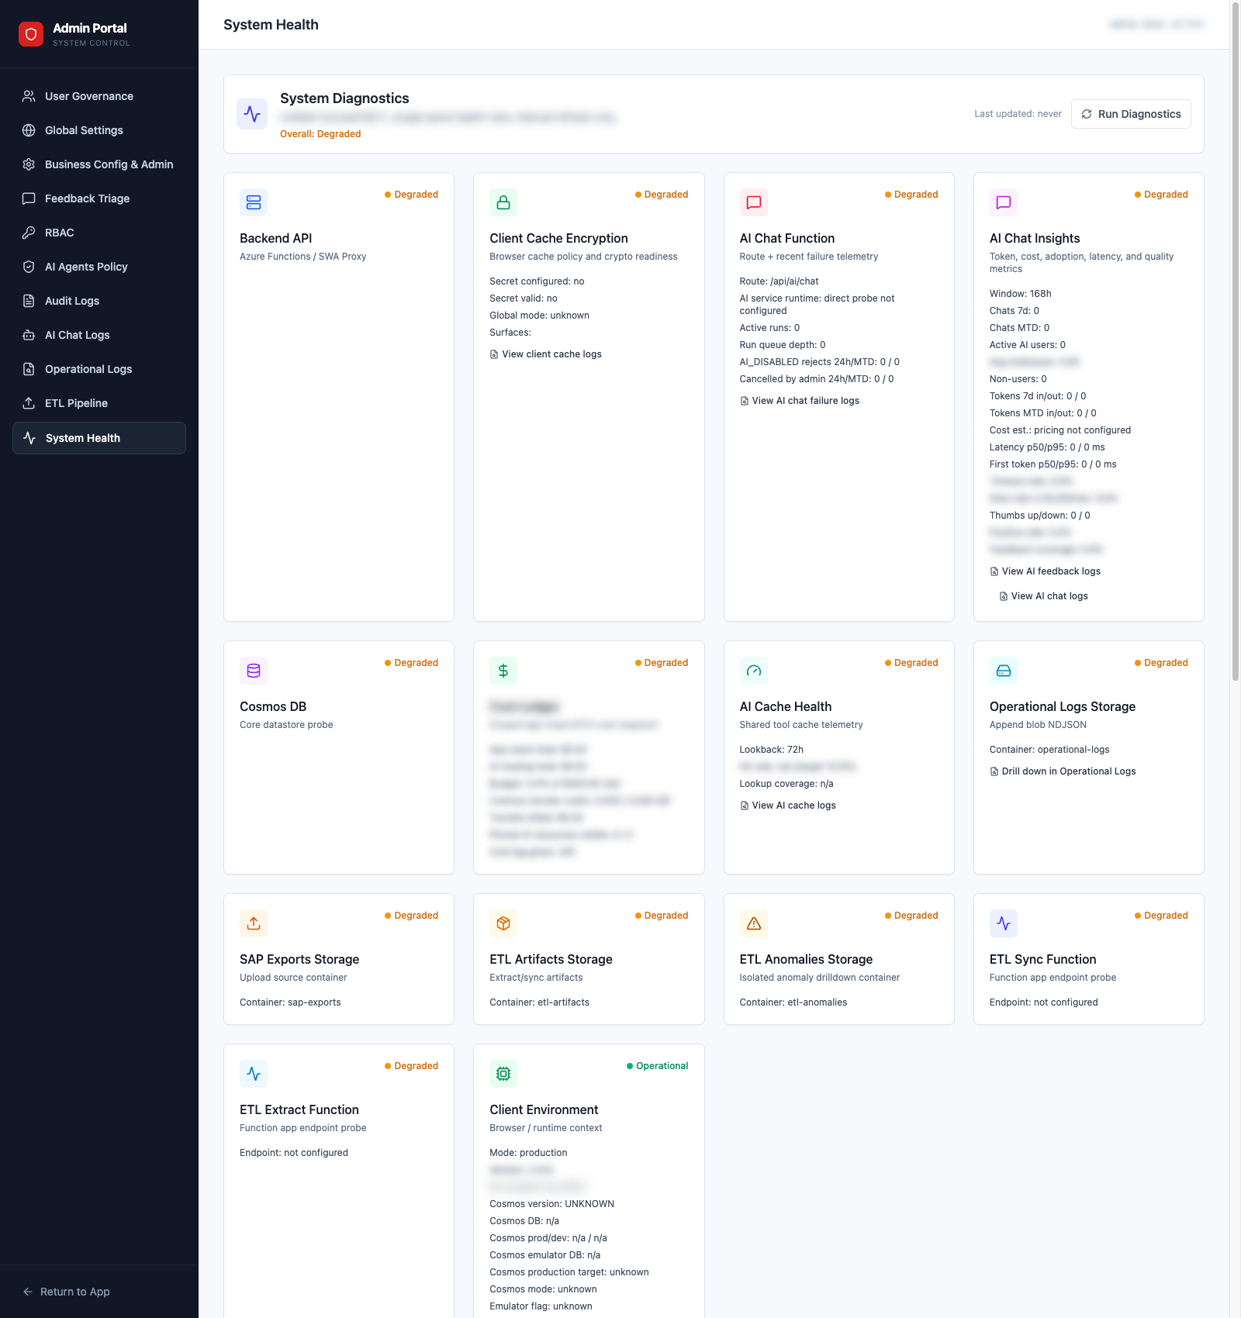Select System Health in the sidebar

tap(99, 438)
